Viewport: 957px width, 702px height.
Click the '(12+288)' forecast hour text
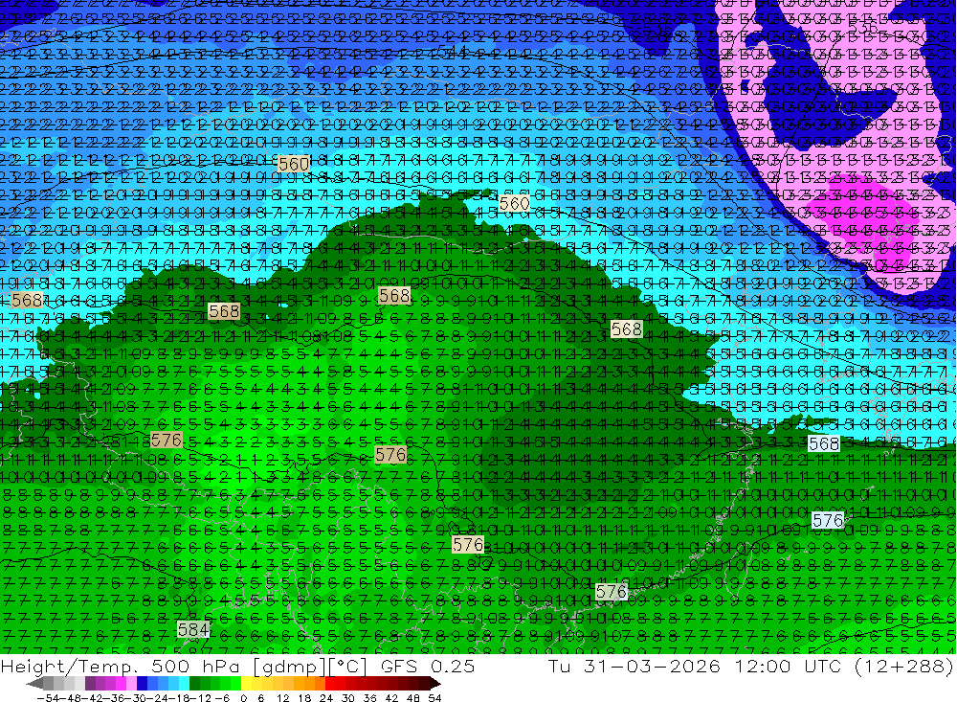pos(903,666)
